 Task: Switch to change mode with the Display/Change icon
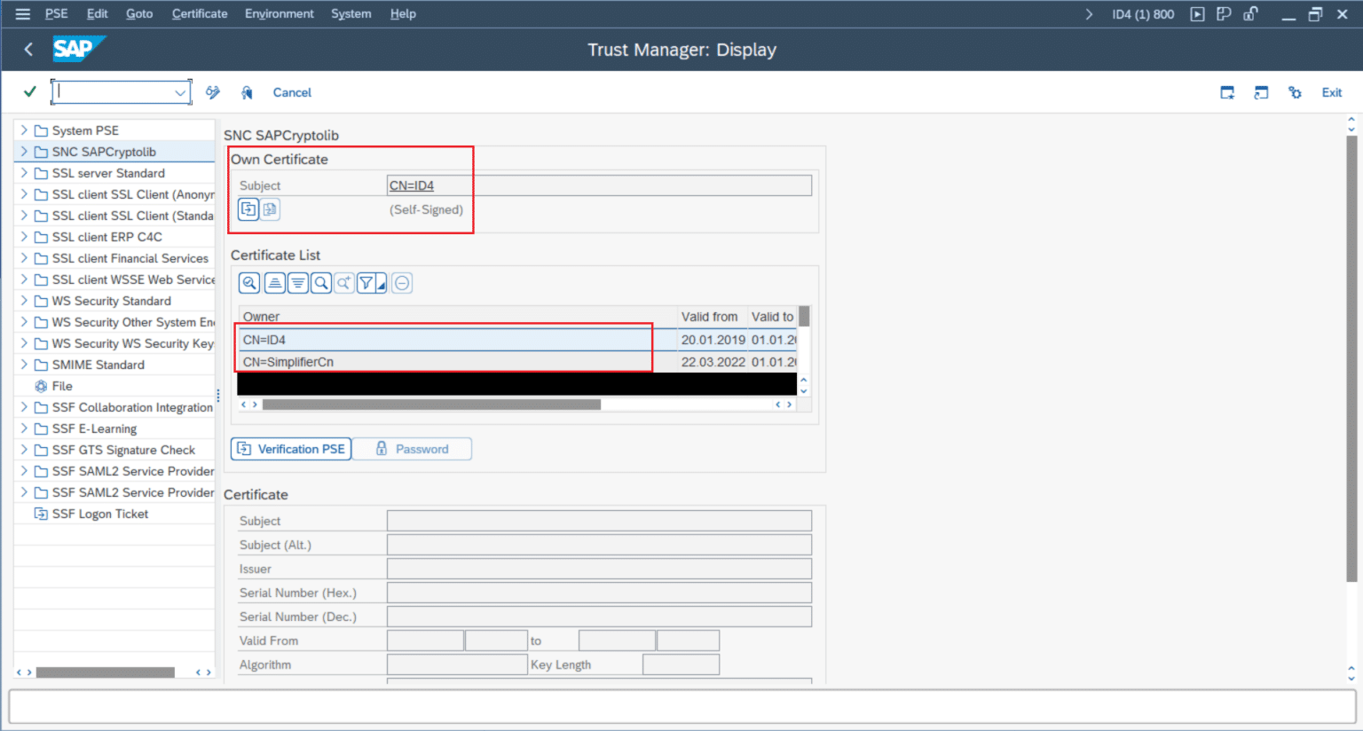tap(212, 92)
